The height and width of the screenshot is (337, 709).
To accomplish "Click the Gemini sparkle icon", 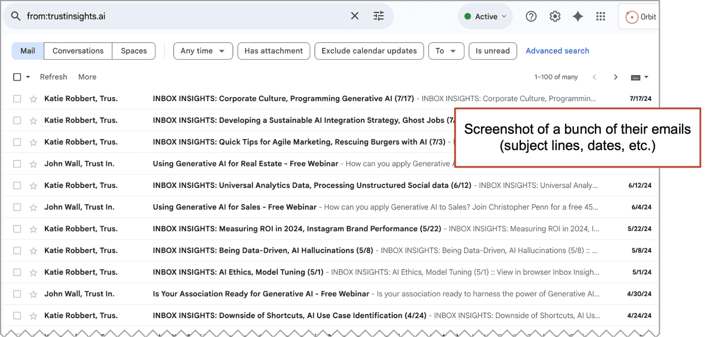I will pyautogui.click(x=578, y=16).
